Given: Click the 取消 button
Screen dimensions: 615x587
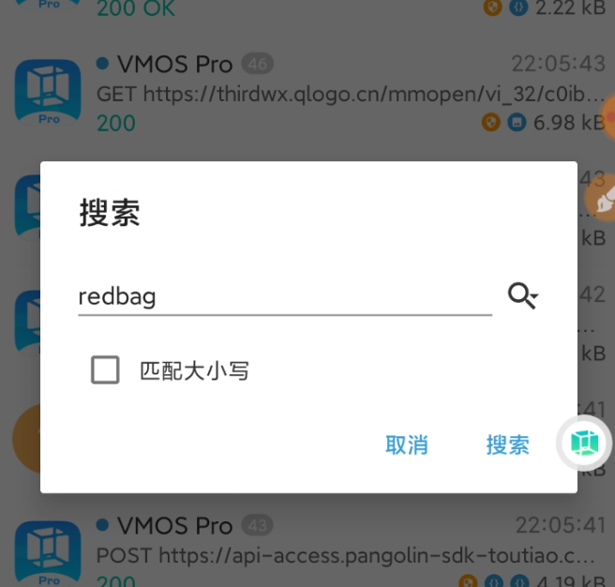Looking at the screenshot, I should (406, 445).
